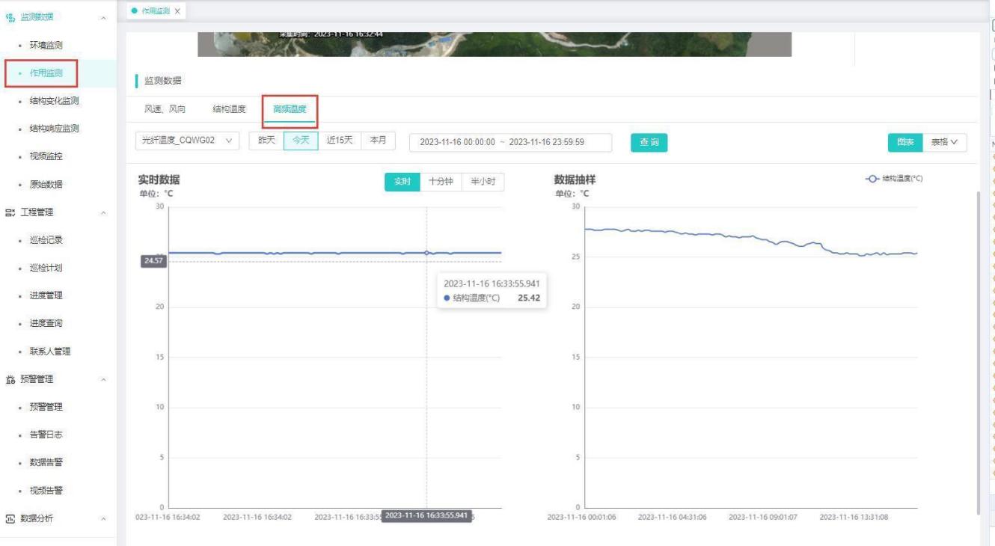
Task: Toggle the 结构温度 legend marker on the chart
Action: coord(872,179)
